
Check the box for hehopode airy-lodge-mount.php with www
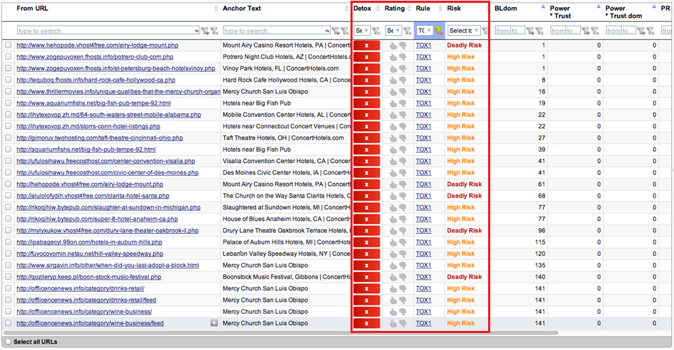pos(9,45)
